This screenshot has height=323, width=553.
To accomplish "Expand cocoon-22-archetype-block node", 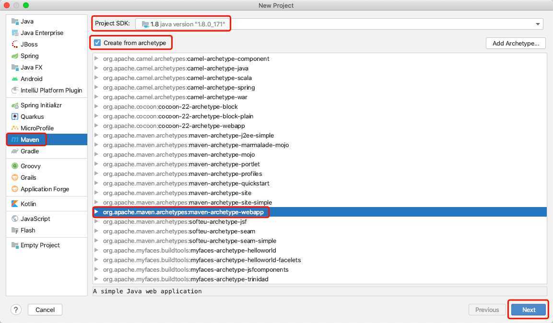I will click(96, 106).
